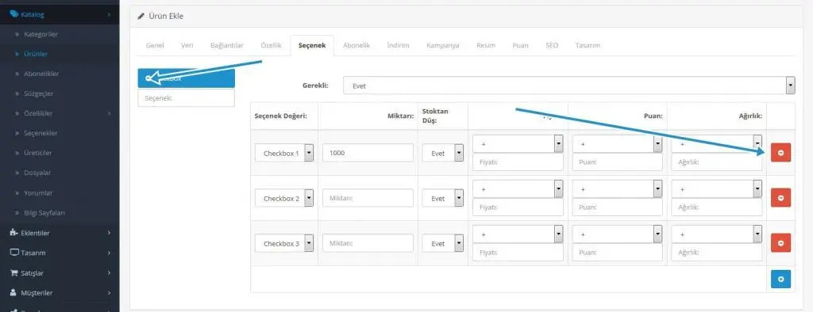813x312 pixels.
Task: Open Ürünler in the sidebar
Action: [36, 54]
